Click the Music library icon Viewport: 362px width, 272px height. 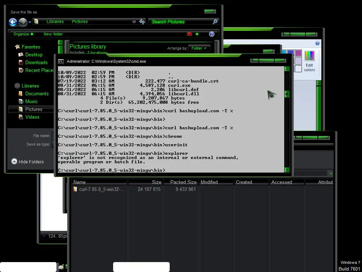click(21, 101)
